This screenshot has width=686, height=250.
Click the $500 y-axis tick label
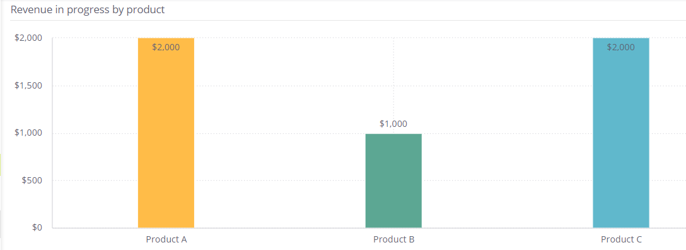click(32, 180)
